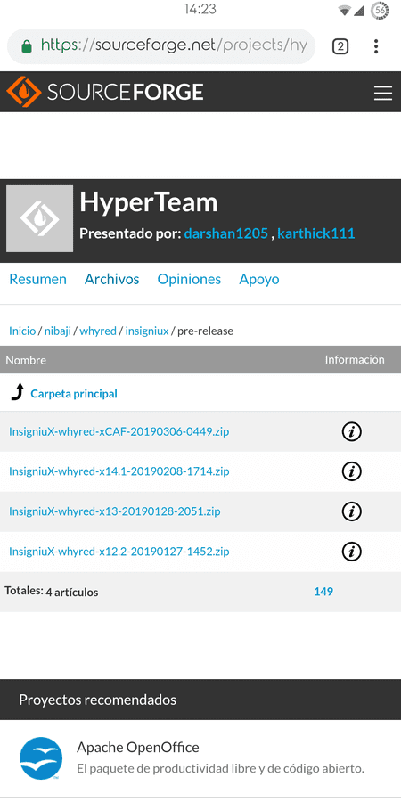
Task: Tap the SourceForge flame logo
Action: click(x=23, y=92)
